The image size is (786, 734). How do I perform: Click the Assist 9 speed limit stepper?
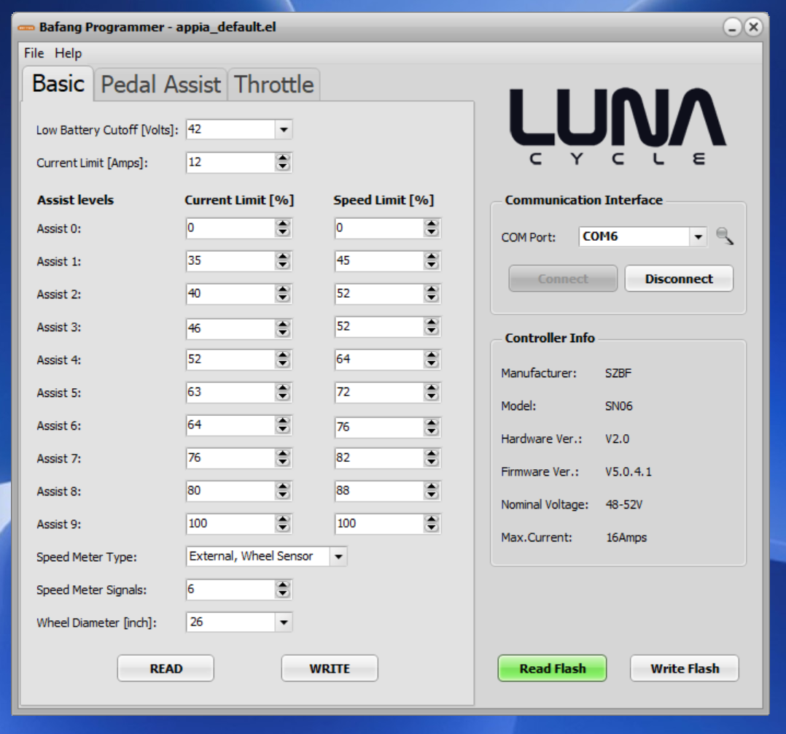432,524
